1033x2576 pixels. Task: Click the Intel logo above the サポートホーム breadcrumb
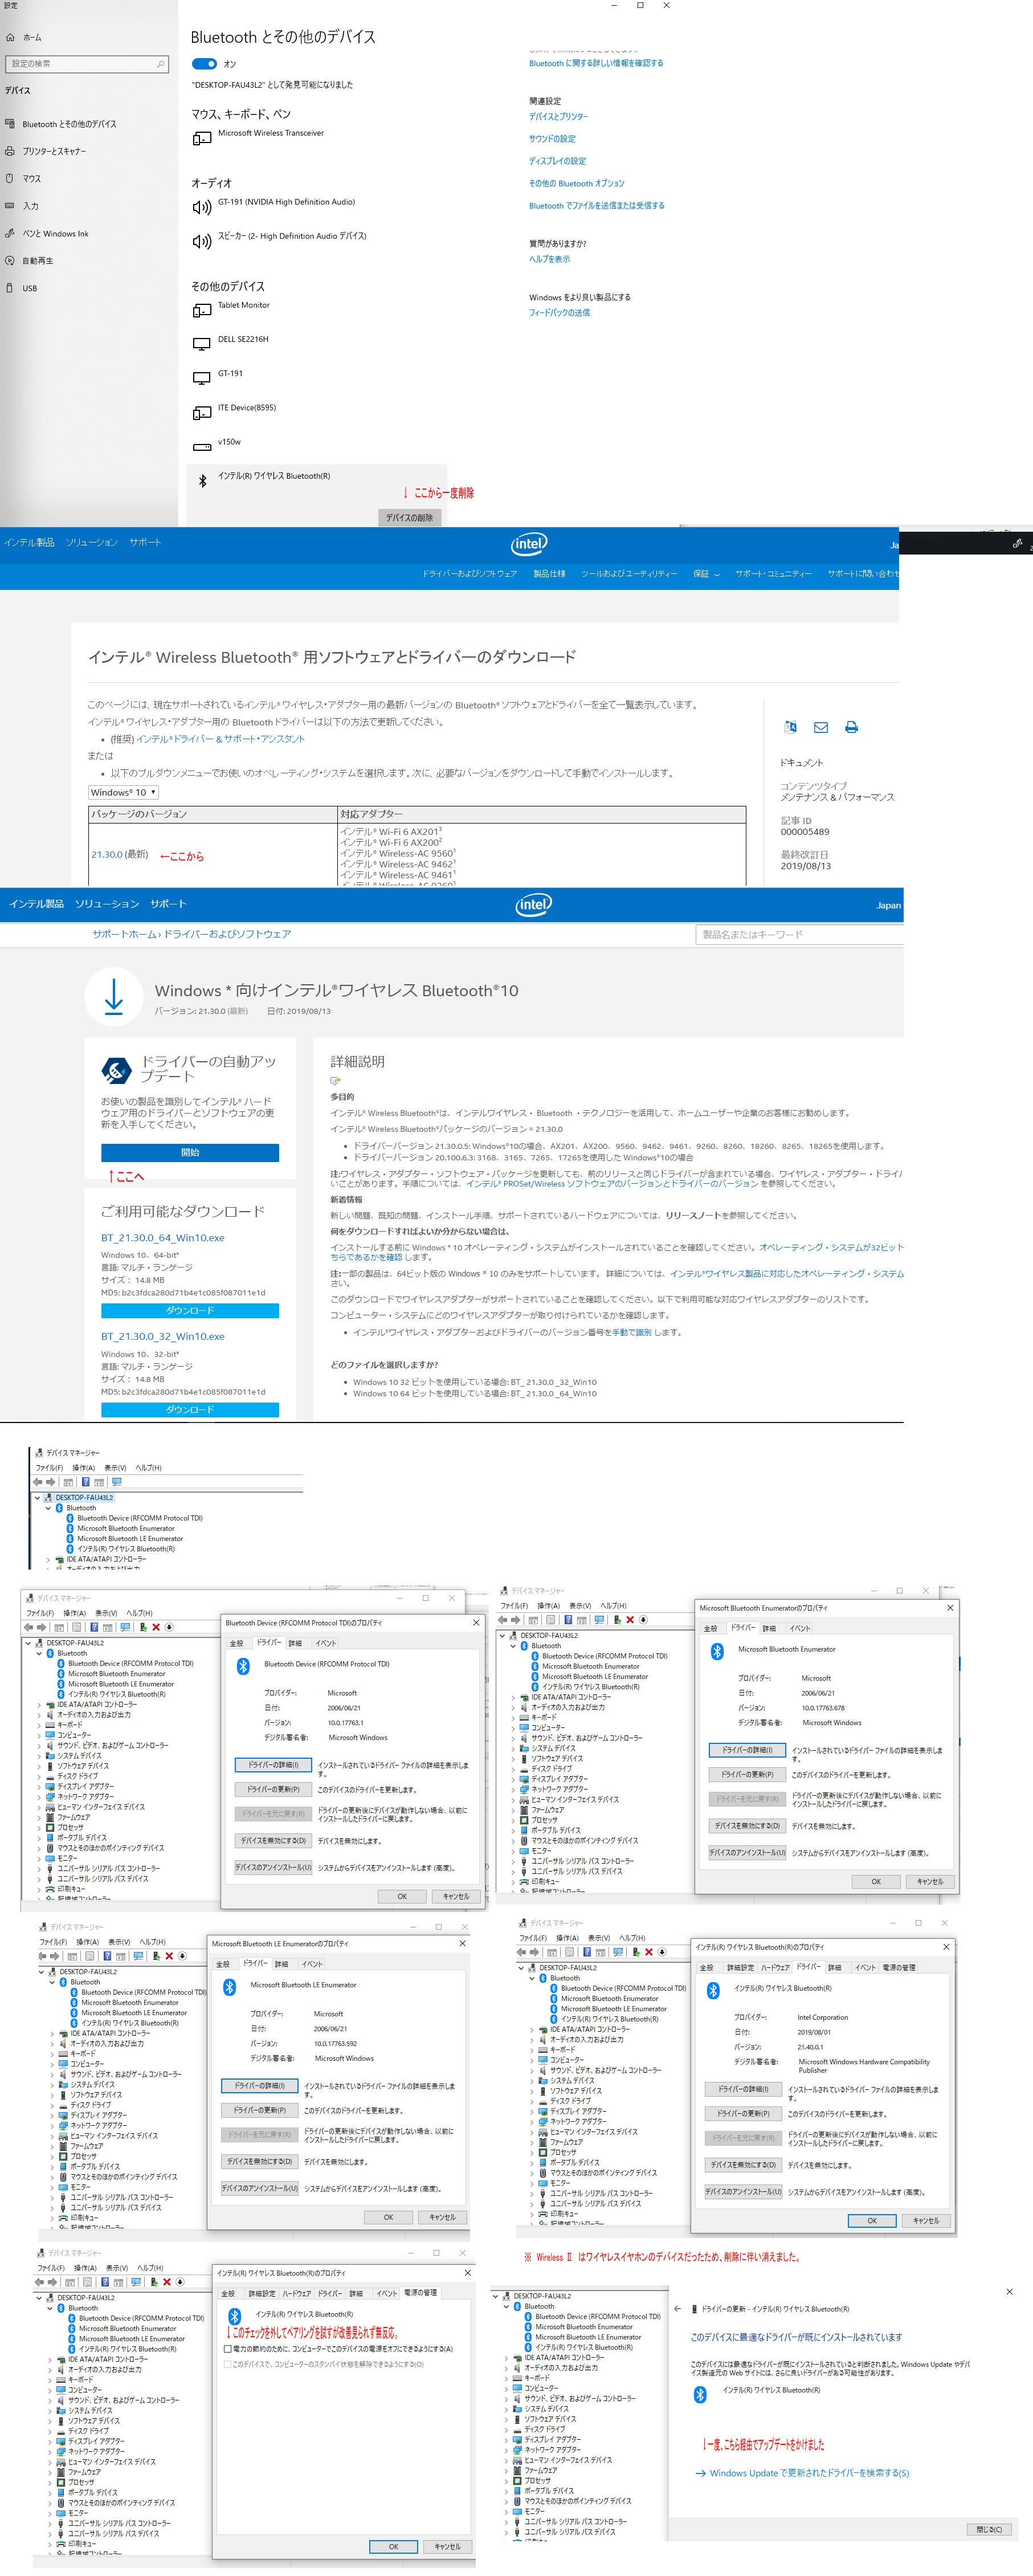tap(533, 904)
